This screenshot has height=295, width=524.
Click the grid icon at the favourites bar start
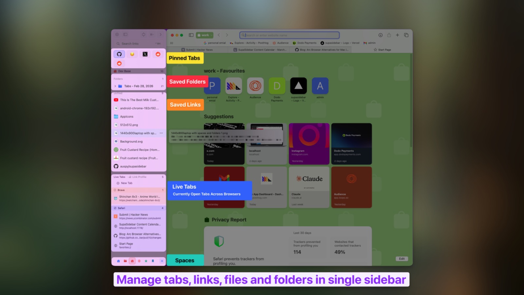coord(172,43)
